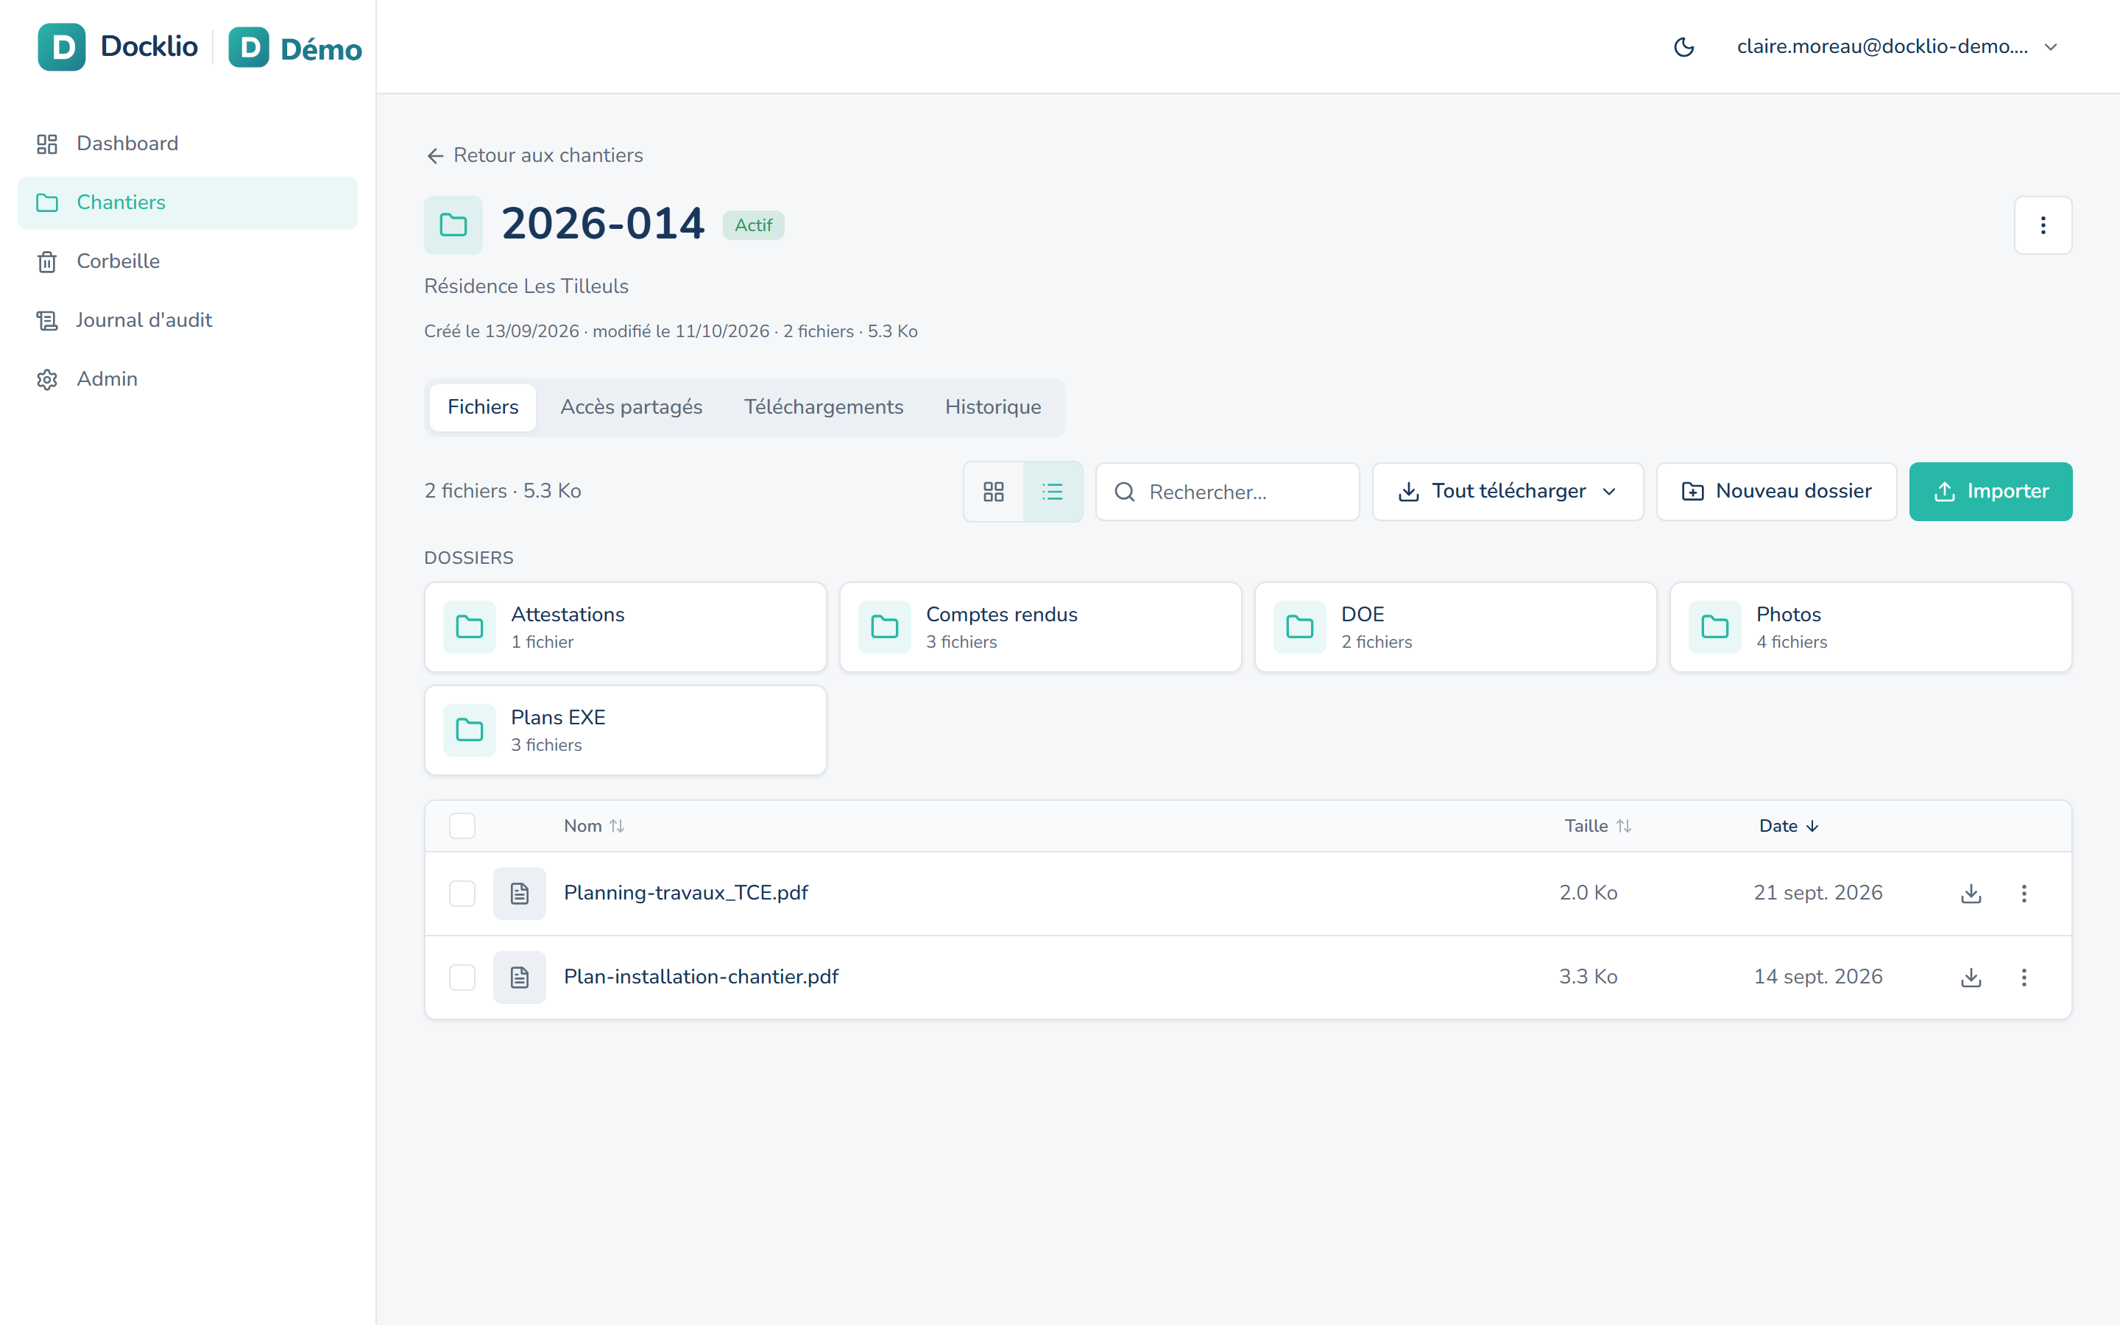Viewport: 2120px width, 1325px height.
Task: Go back via Retour aux chantiers
Action: tap(534, 155)
